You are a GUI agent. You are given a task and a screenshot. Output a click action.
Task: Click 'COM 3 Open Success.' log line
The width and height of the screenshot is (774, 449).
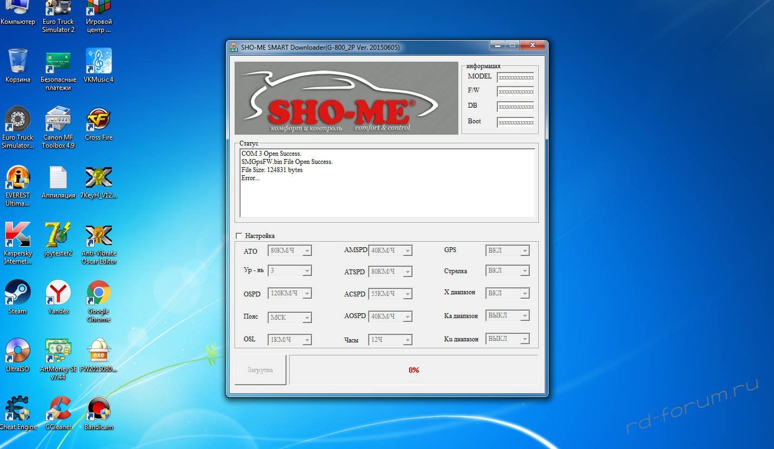pyautogui.click(x=271, y=154)
